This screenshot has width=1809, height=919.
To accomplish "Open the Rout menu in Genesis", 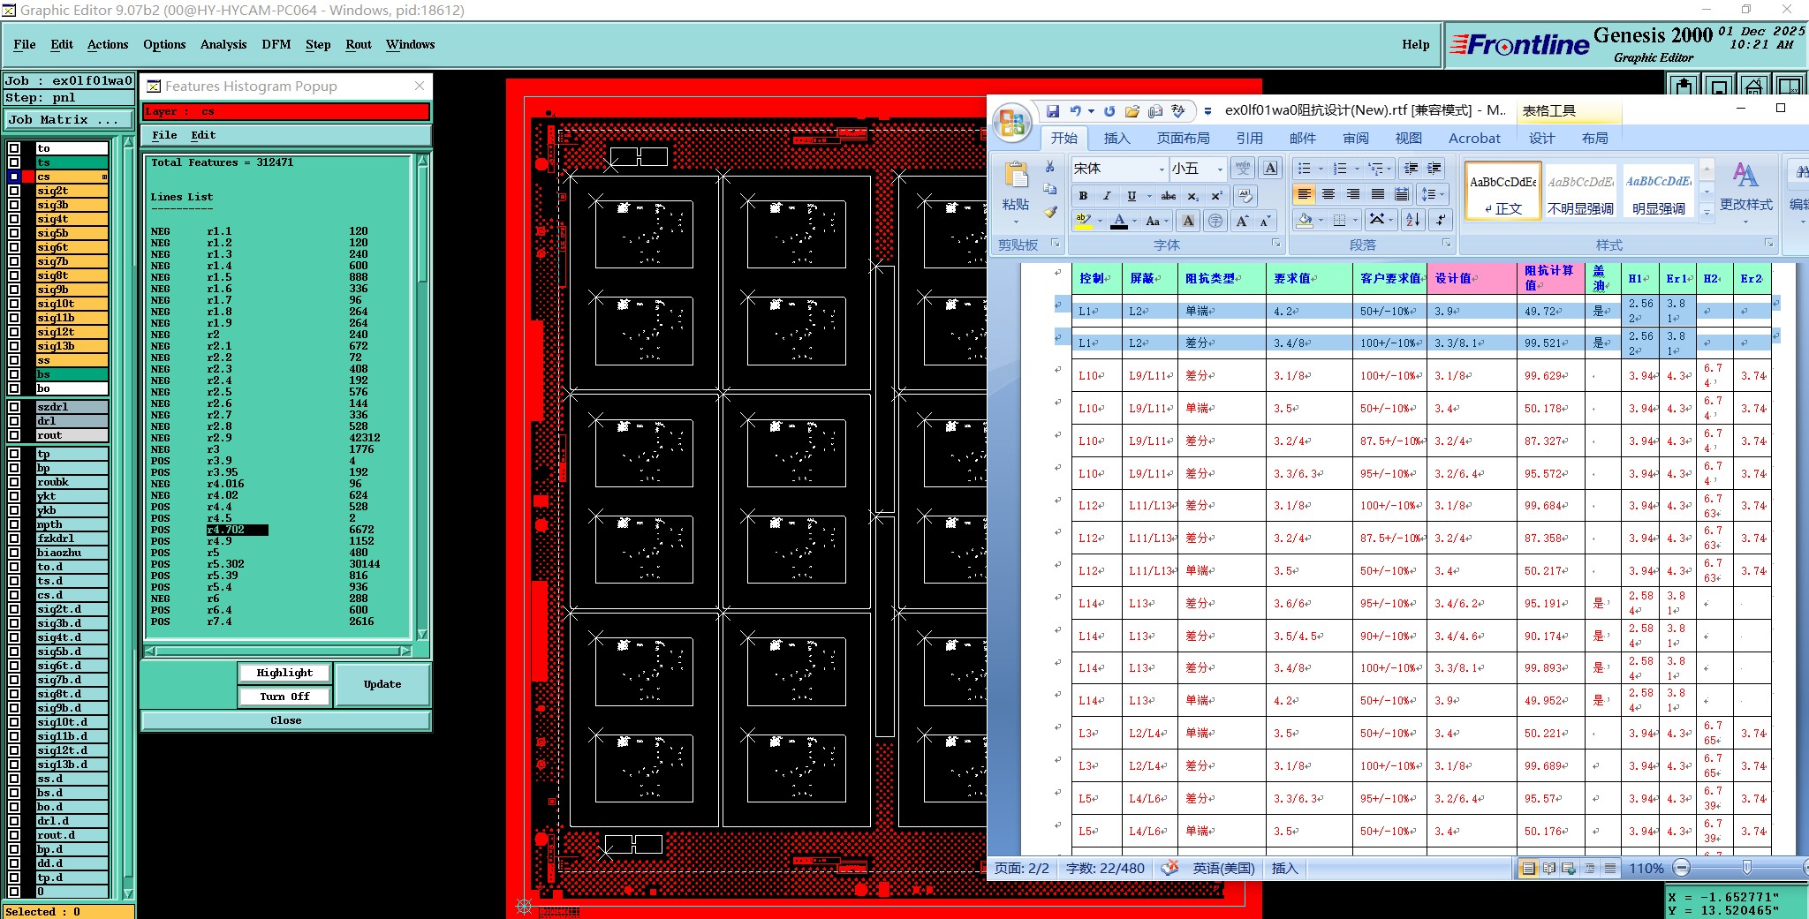I will point(359,44).
